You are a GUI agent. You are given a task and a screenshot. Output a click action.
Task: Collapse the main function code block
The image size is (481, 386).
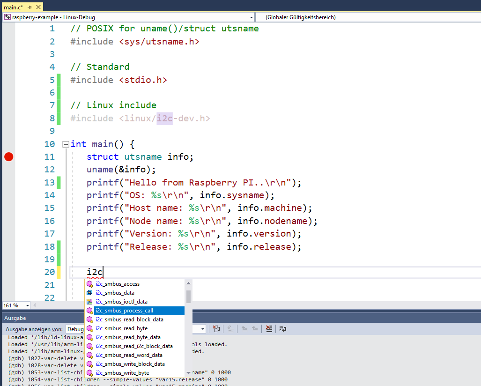coord(66,144)
